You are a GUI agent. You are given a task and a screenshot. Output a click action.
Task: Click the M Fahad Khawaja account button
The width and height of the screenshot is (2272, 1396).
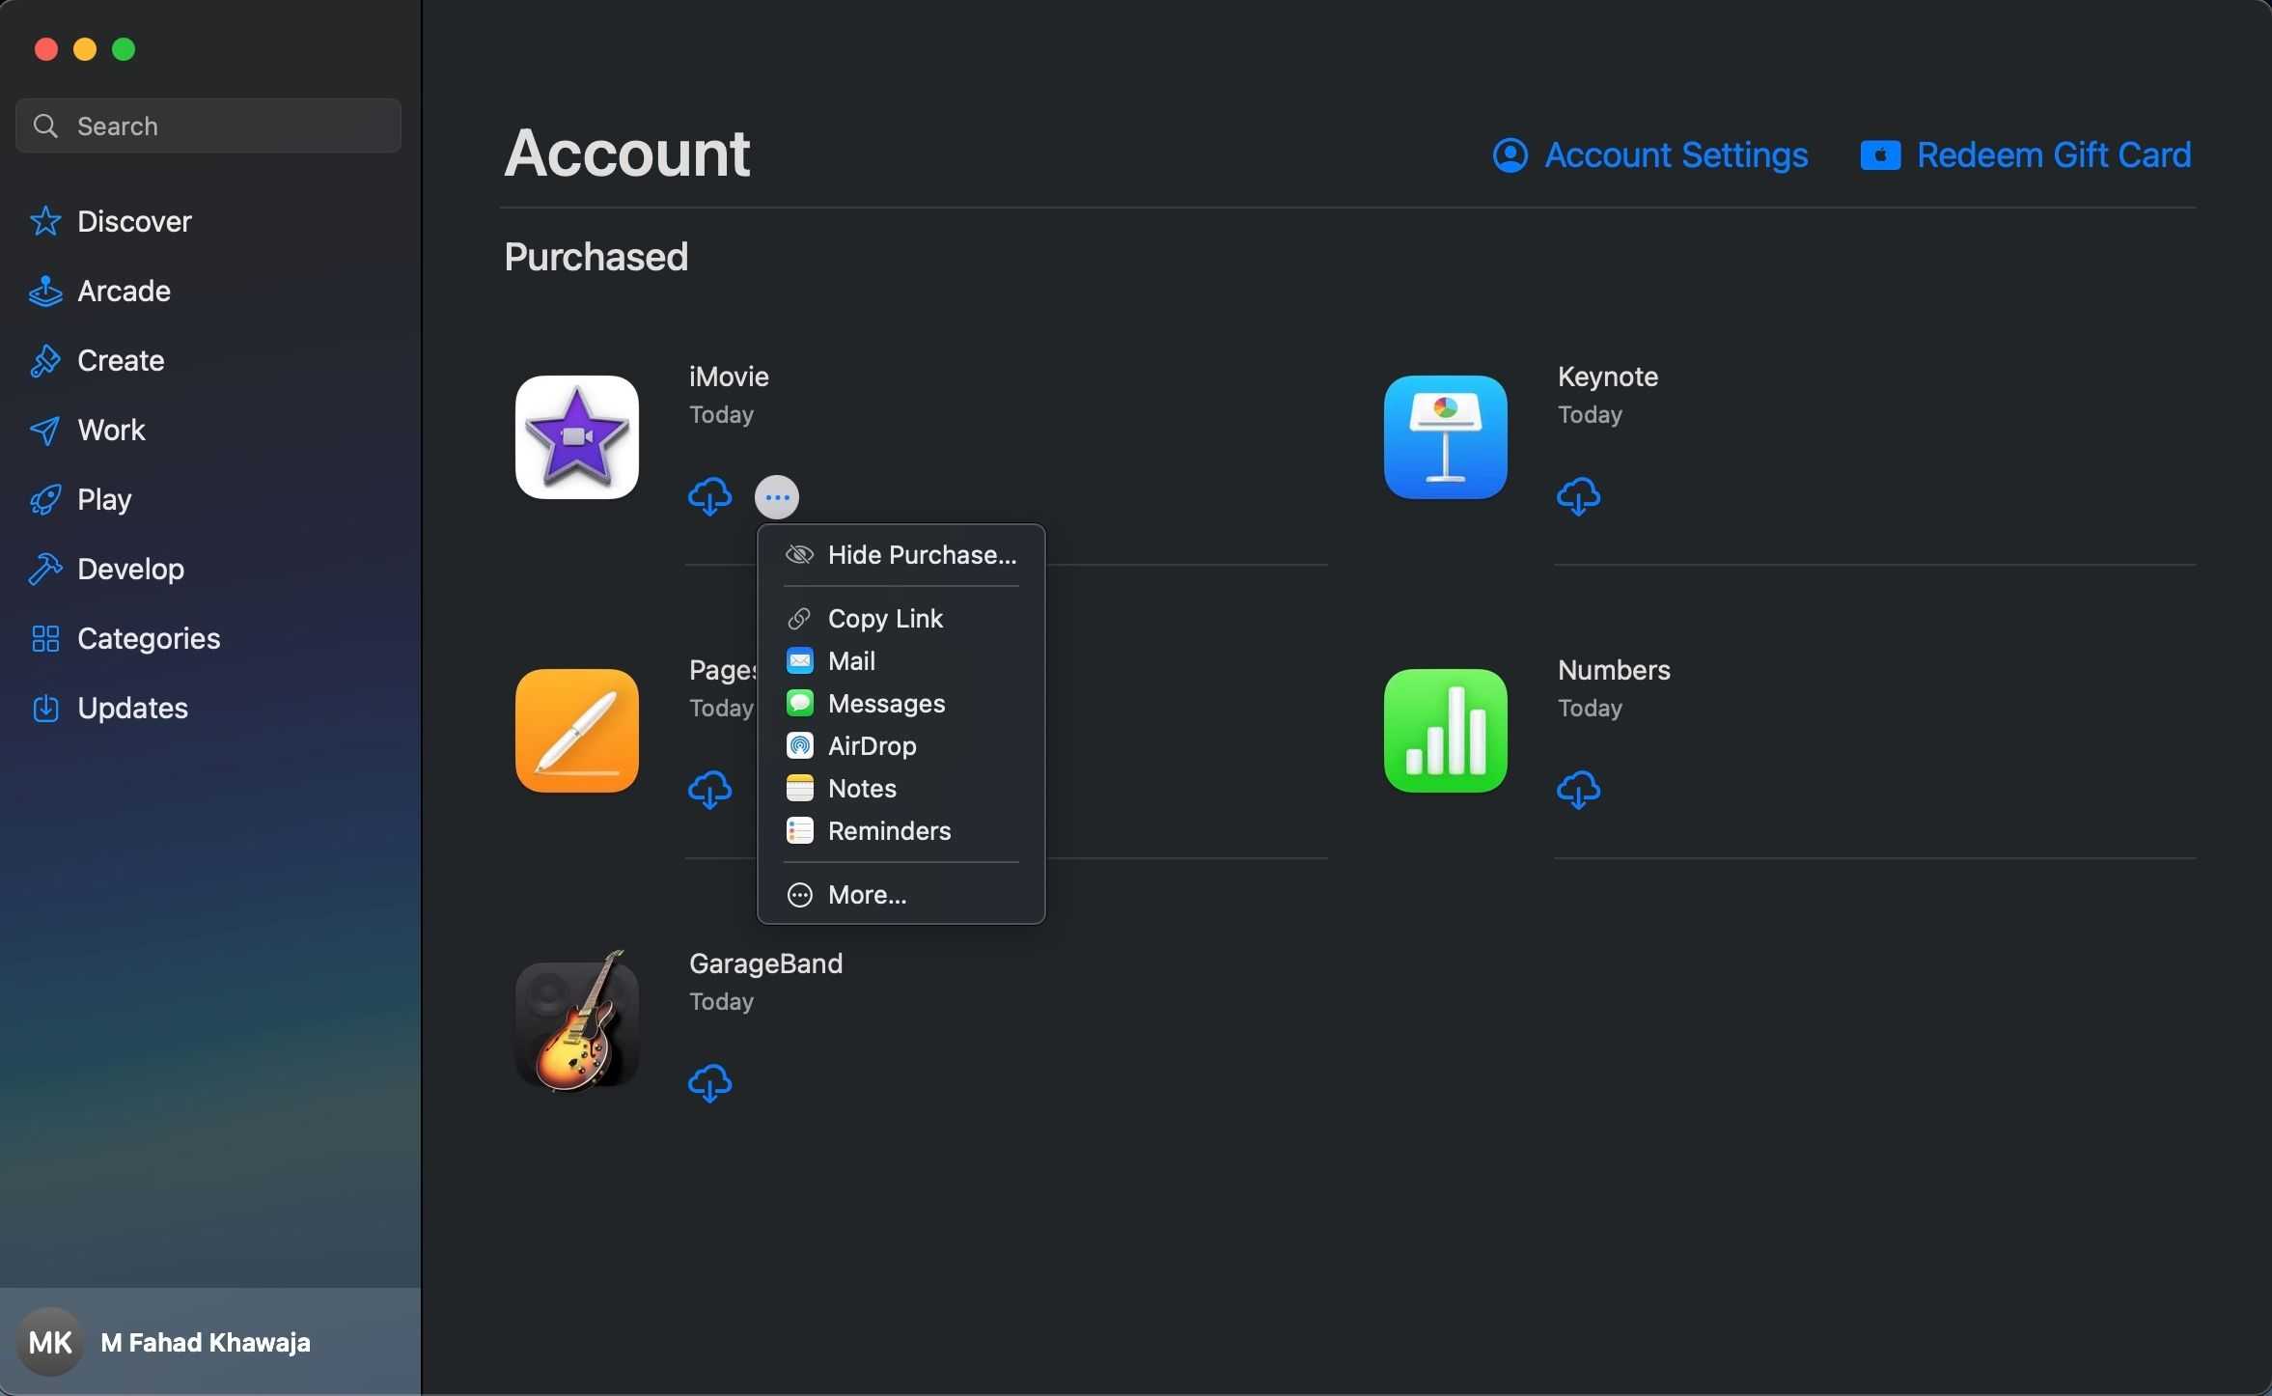(210, 1342)
